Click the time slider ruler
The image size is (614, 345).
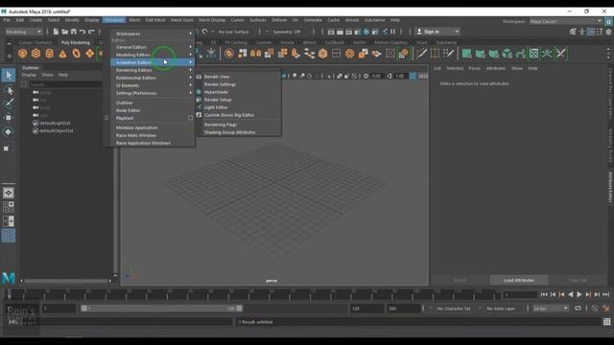click(253, 294)
